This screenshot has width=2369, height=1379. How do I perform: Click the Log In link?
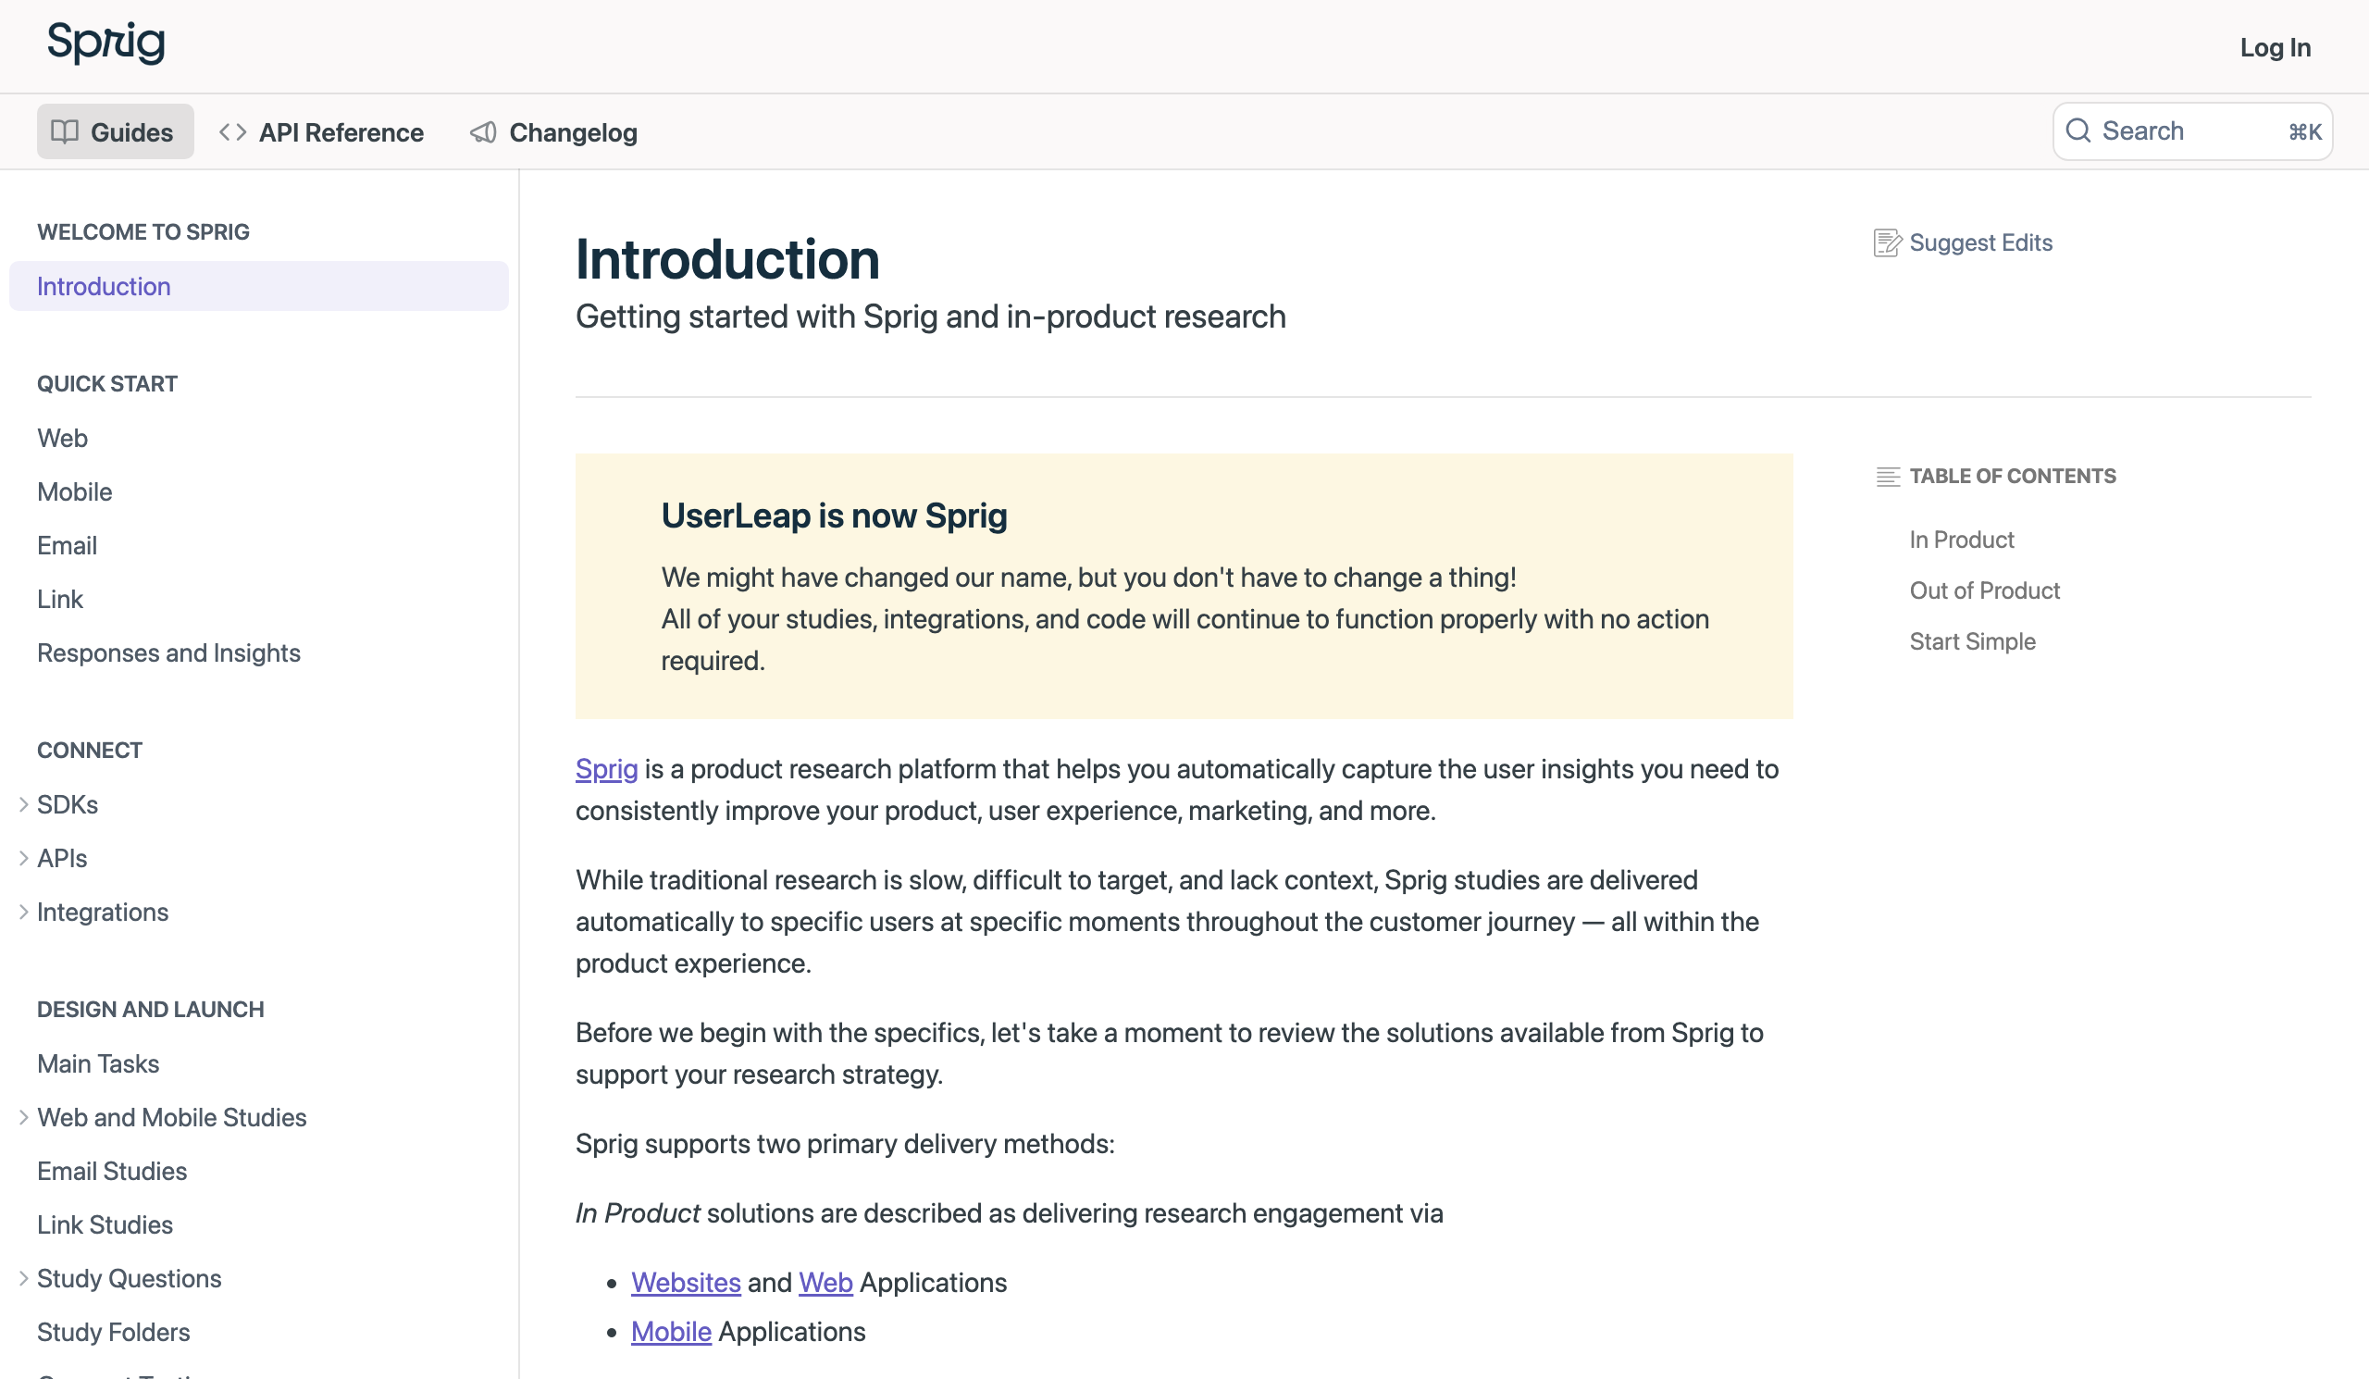point(2274,47)
